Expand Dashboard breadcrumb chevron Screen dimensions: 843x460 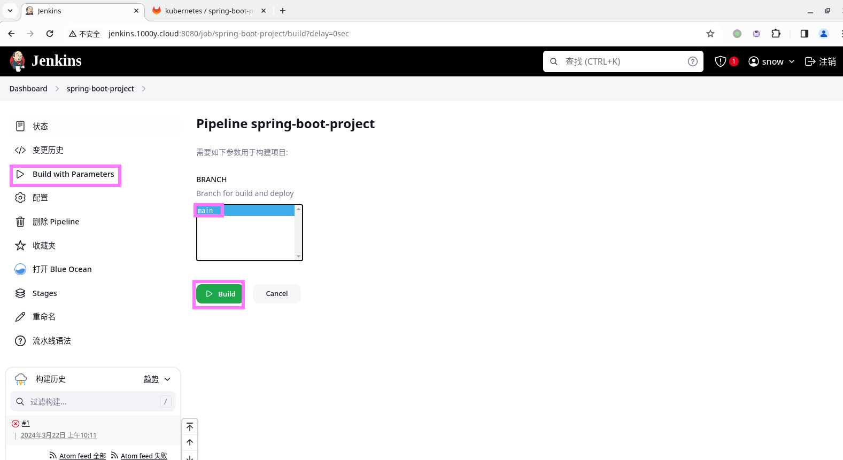(x=57, y=89)
